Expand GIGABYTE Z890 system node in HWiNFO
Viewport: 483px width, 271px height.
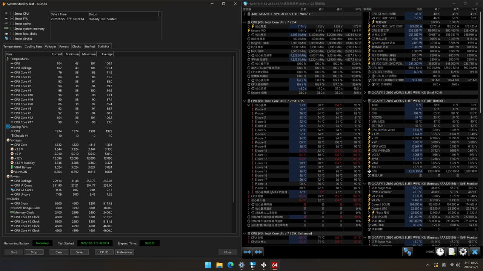(x=245, y=14)
